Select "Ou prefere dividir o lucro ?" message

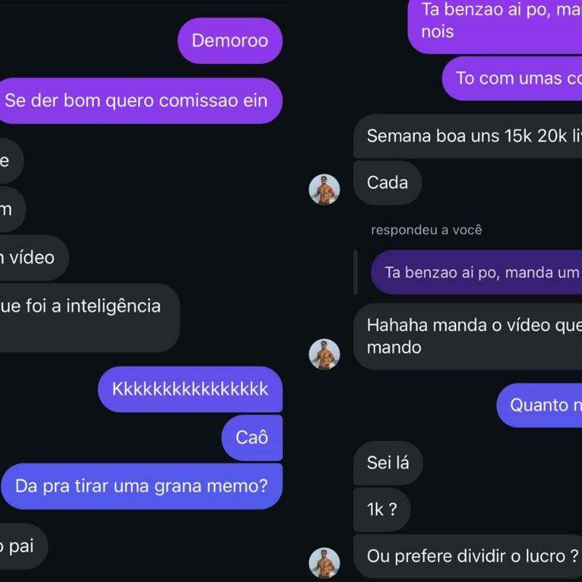(467, 557)
